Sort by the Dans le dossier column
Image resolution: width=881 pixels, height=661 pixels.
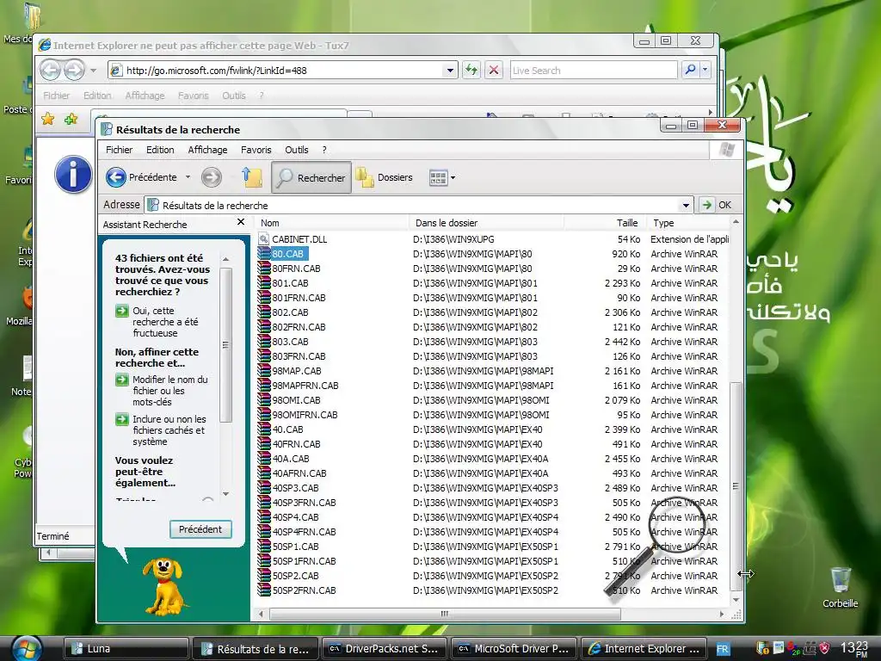tap(487, 223)
